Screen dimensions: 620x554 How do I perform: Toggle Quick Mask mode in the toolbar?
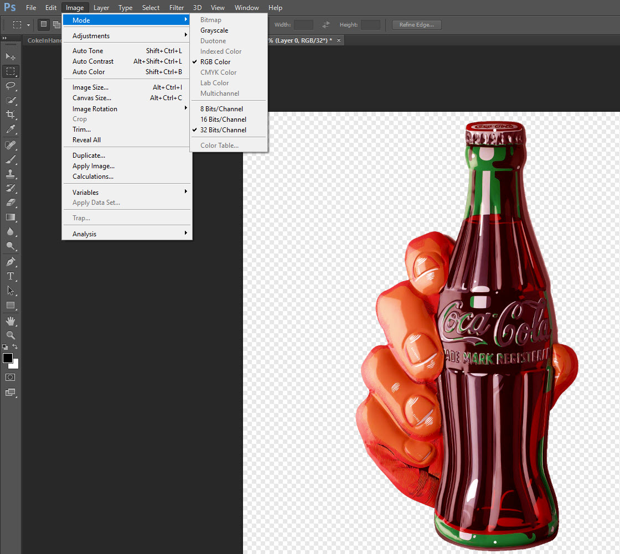[x=11, y=377]
